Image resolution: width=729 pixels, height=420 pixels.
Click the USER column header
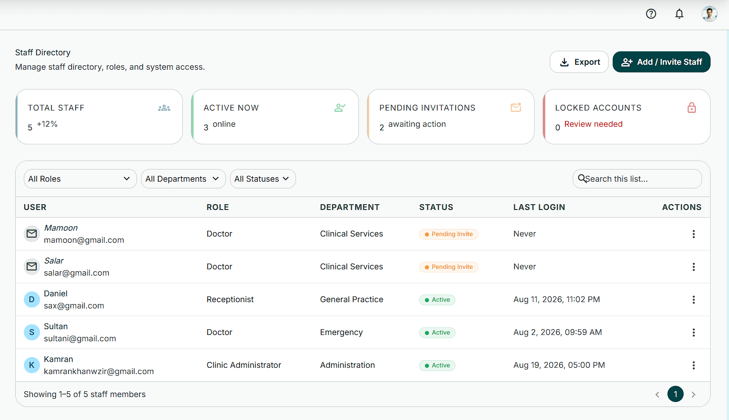[35, 207]
